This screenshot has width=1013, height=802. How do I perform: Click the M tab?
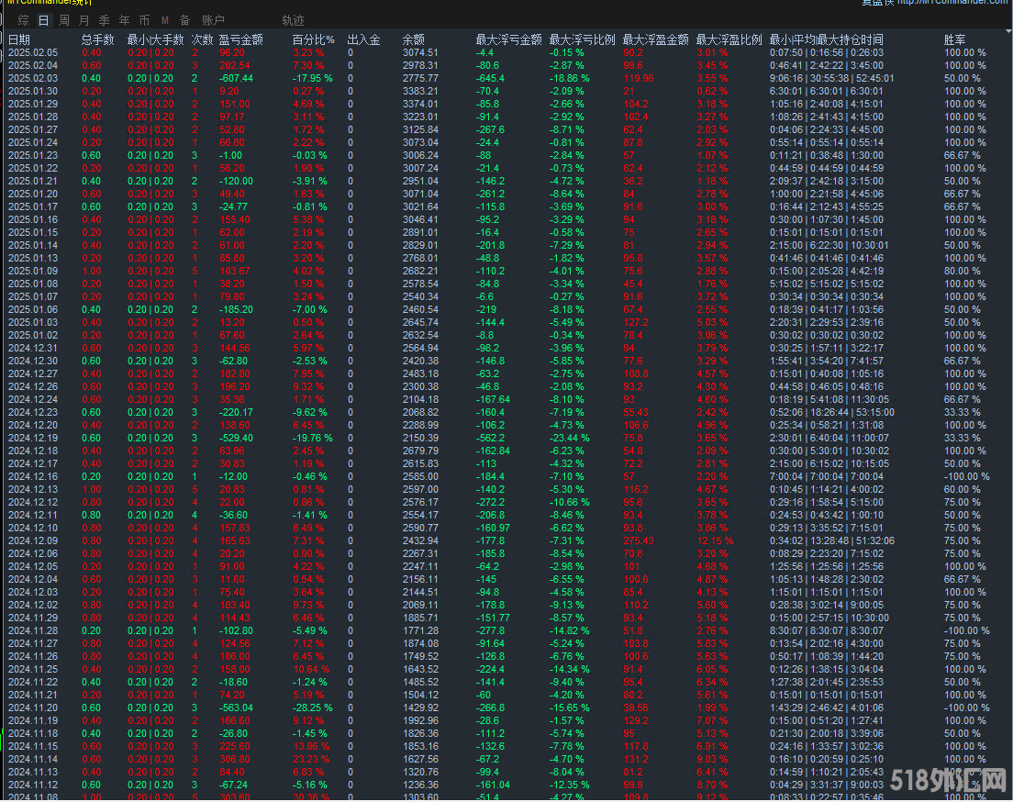tap(164, 19)
